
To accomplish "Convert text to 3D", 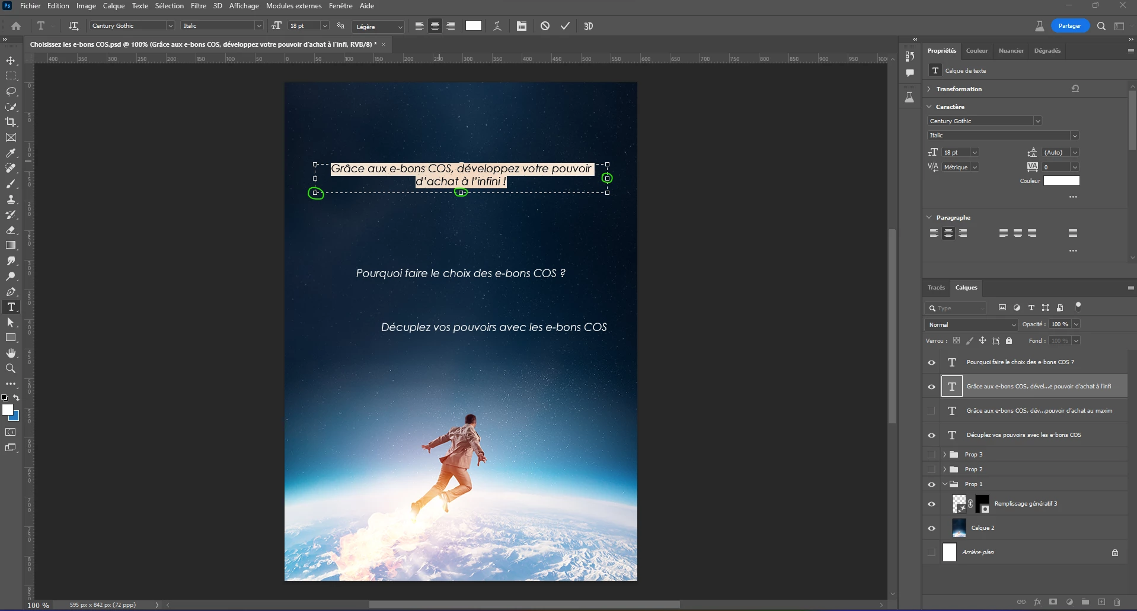I will [x=588, y=26].
